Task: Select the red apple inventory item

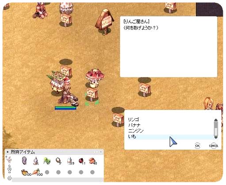Action: [81, 161]
